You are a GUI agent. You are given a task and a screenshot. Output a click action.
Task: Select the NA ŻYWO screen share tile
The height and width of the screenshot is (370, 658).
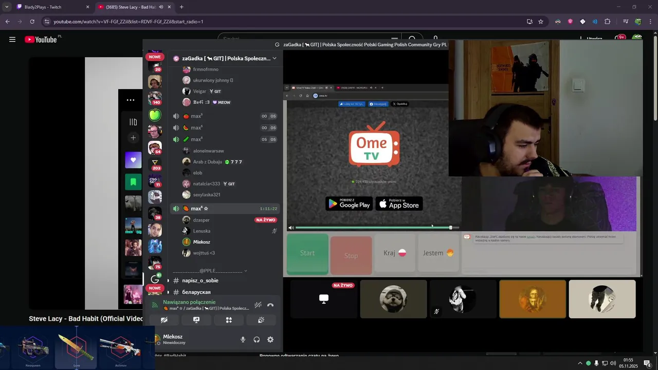coord(324,299)
